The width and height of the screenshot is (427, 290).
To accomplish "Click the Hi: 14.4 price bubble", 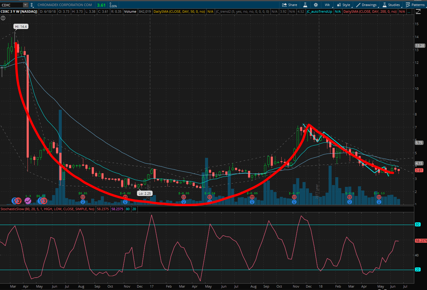I will coord(21,27).
